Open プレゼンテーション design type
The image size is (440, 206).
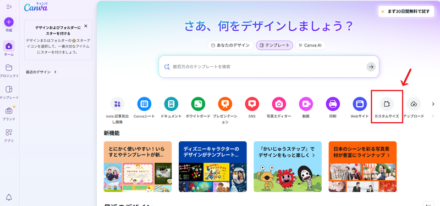coord(225,111)
